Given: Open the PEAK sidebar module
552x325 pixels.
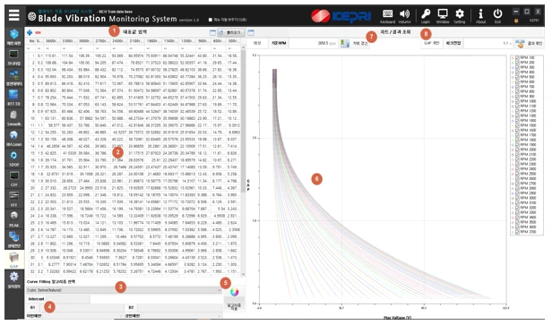Looking at the screenshot, I should 13,218.
